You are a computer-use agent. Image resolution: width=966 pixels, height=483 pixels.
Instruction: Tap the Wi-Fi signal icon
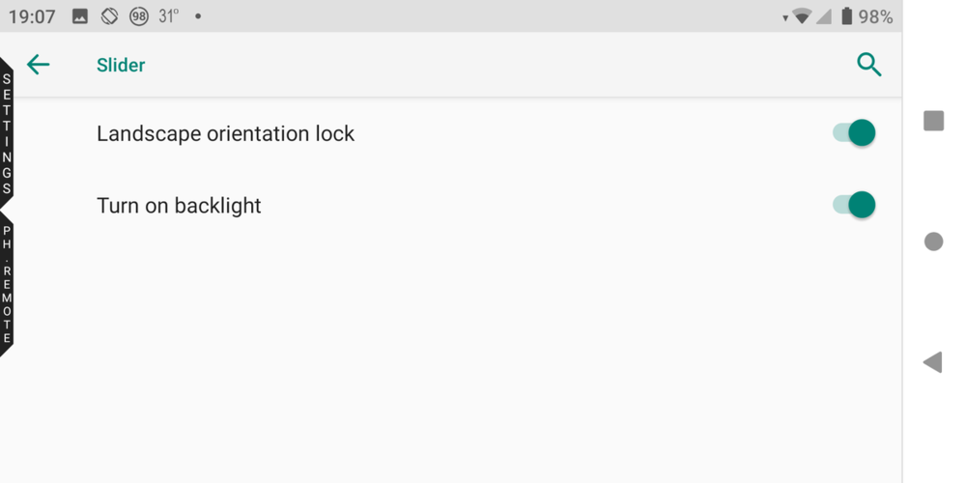[x=801, y=16]
